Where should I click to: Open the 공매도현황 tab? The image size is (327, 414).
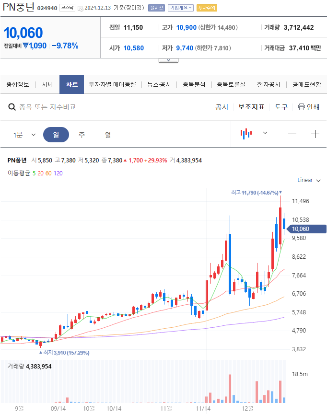(x=307, y=84)
